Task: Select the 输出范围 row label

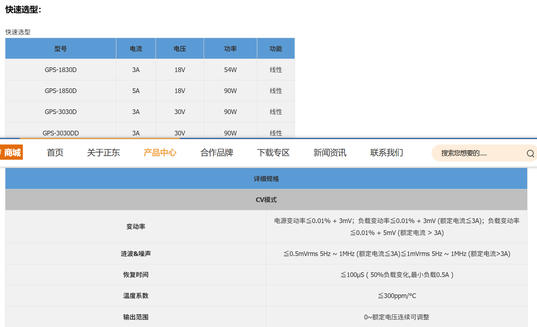Action: click(x=136, y=317)
